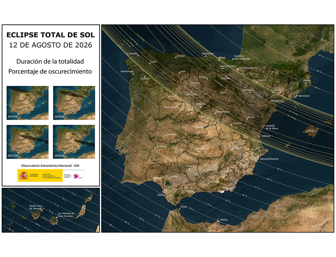Select the Donostia San Sebastián label
Screen dimensions: 336x257
point(242,57)
